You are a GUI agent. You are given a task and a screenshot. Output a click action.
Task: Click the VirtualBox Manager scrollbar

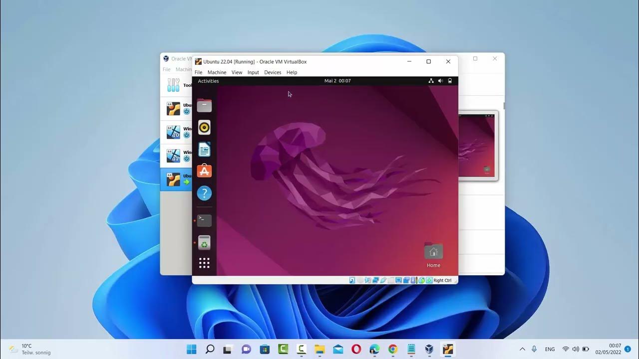coord(503,106)
